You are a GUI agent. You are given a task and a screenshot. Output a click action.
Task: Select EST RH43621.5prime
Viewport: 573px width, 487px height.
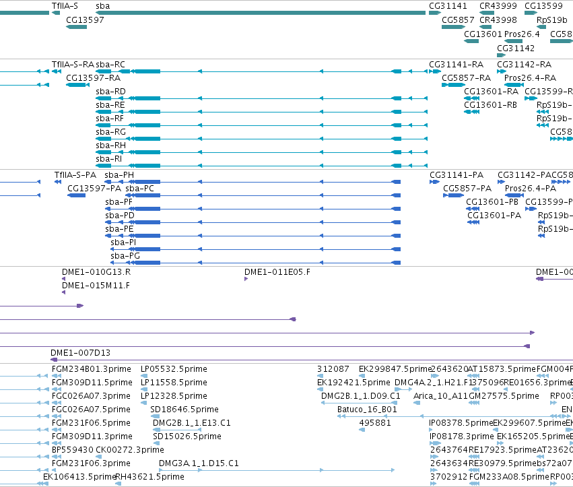coord(150,477)
